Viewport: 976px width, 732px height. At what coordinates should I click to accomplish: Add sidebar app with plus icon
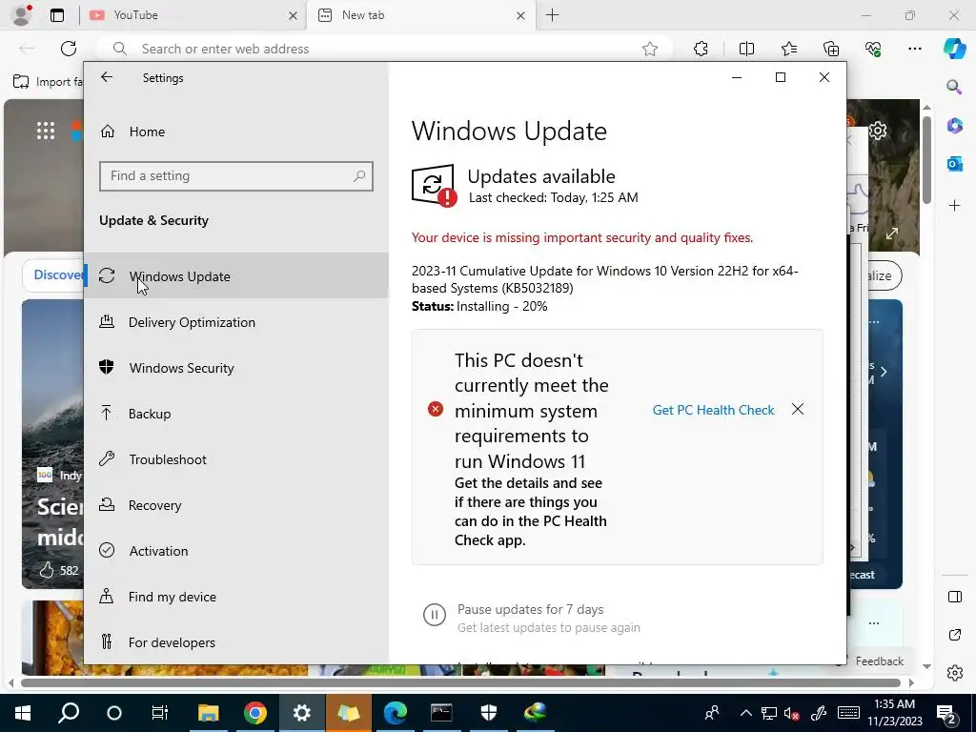(x=954, y=206)
